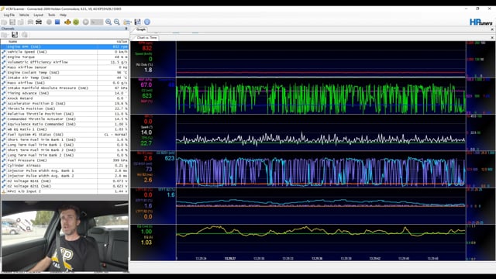The height and width of the screenshot is (279, 496).
Task: Select the Mass Airflow Sensor channel
Action: point(64,67)
